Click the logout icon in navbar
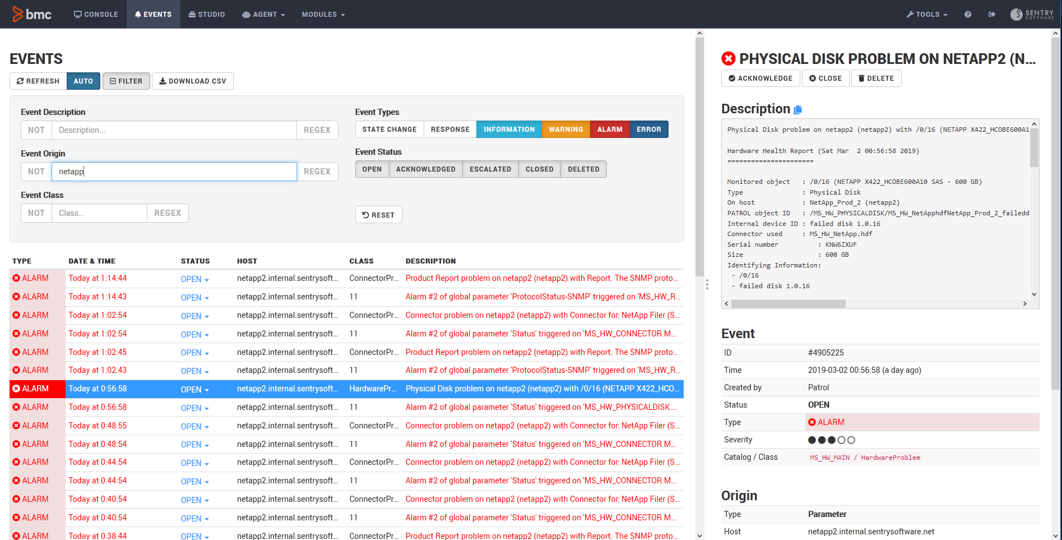 point(991,15)
